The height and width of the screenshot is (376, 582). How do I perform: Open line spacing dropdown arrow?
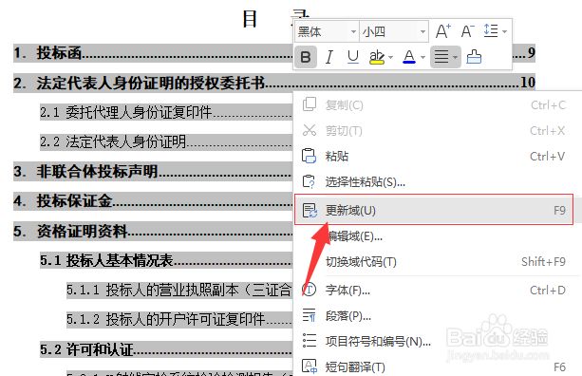click(x=504, y=31)
